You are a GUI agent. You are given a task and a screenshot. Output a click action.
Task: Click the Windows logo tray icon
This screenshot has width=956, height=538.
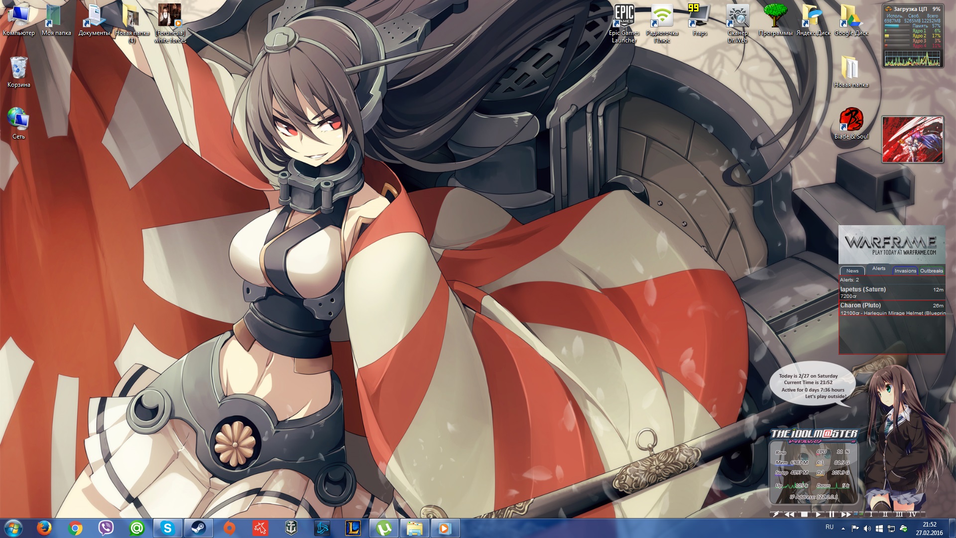coord(879,529)
